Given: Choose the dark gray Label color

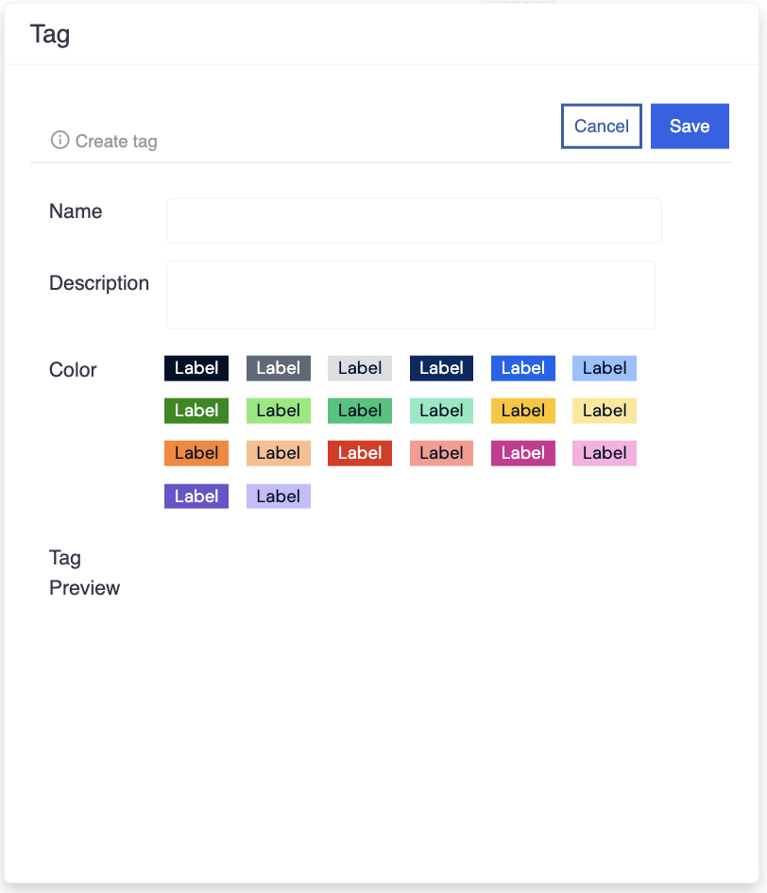Looking at the screenshot, I should pyautogui.click(x=278, y=368).
